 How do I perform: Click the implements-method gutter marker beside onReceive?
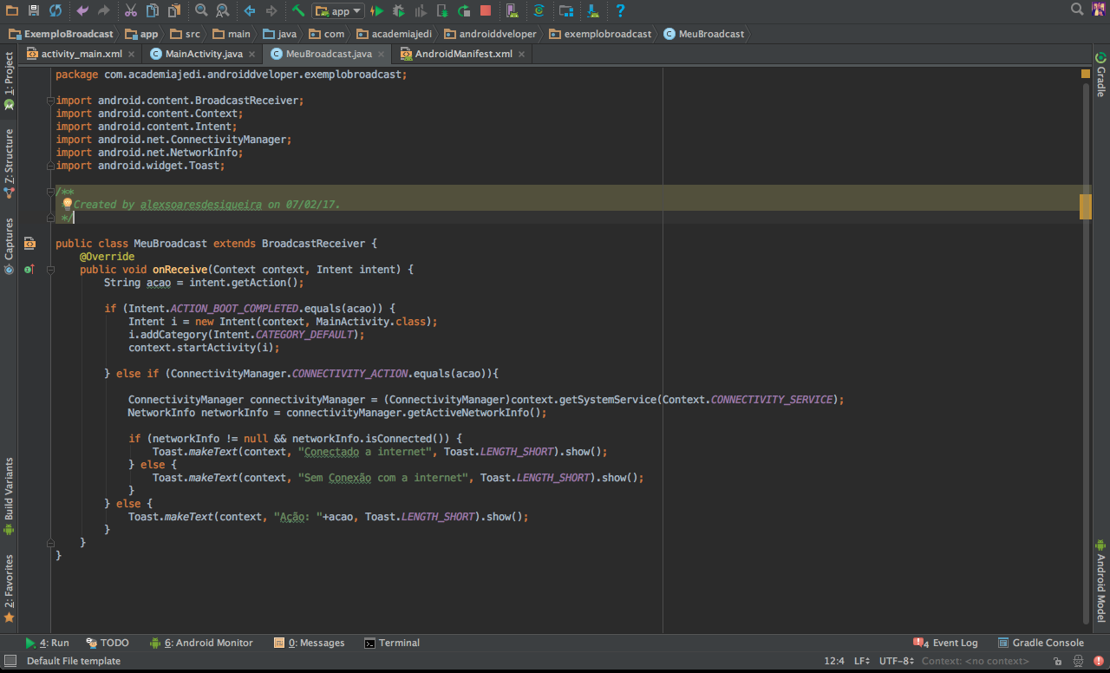tap(29, 270)
